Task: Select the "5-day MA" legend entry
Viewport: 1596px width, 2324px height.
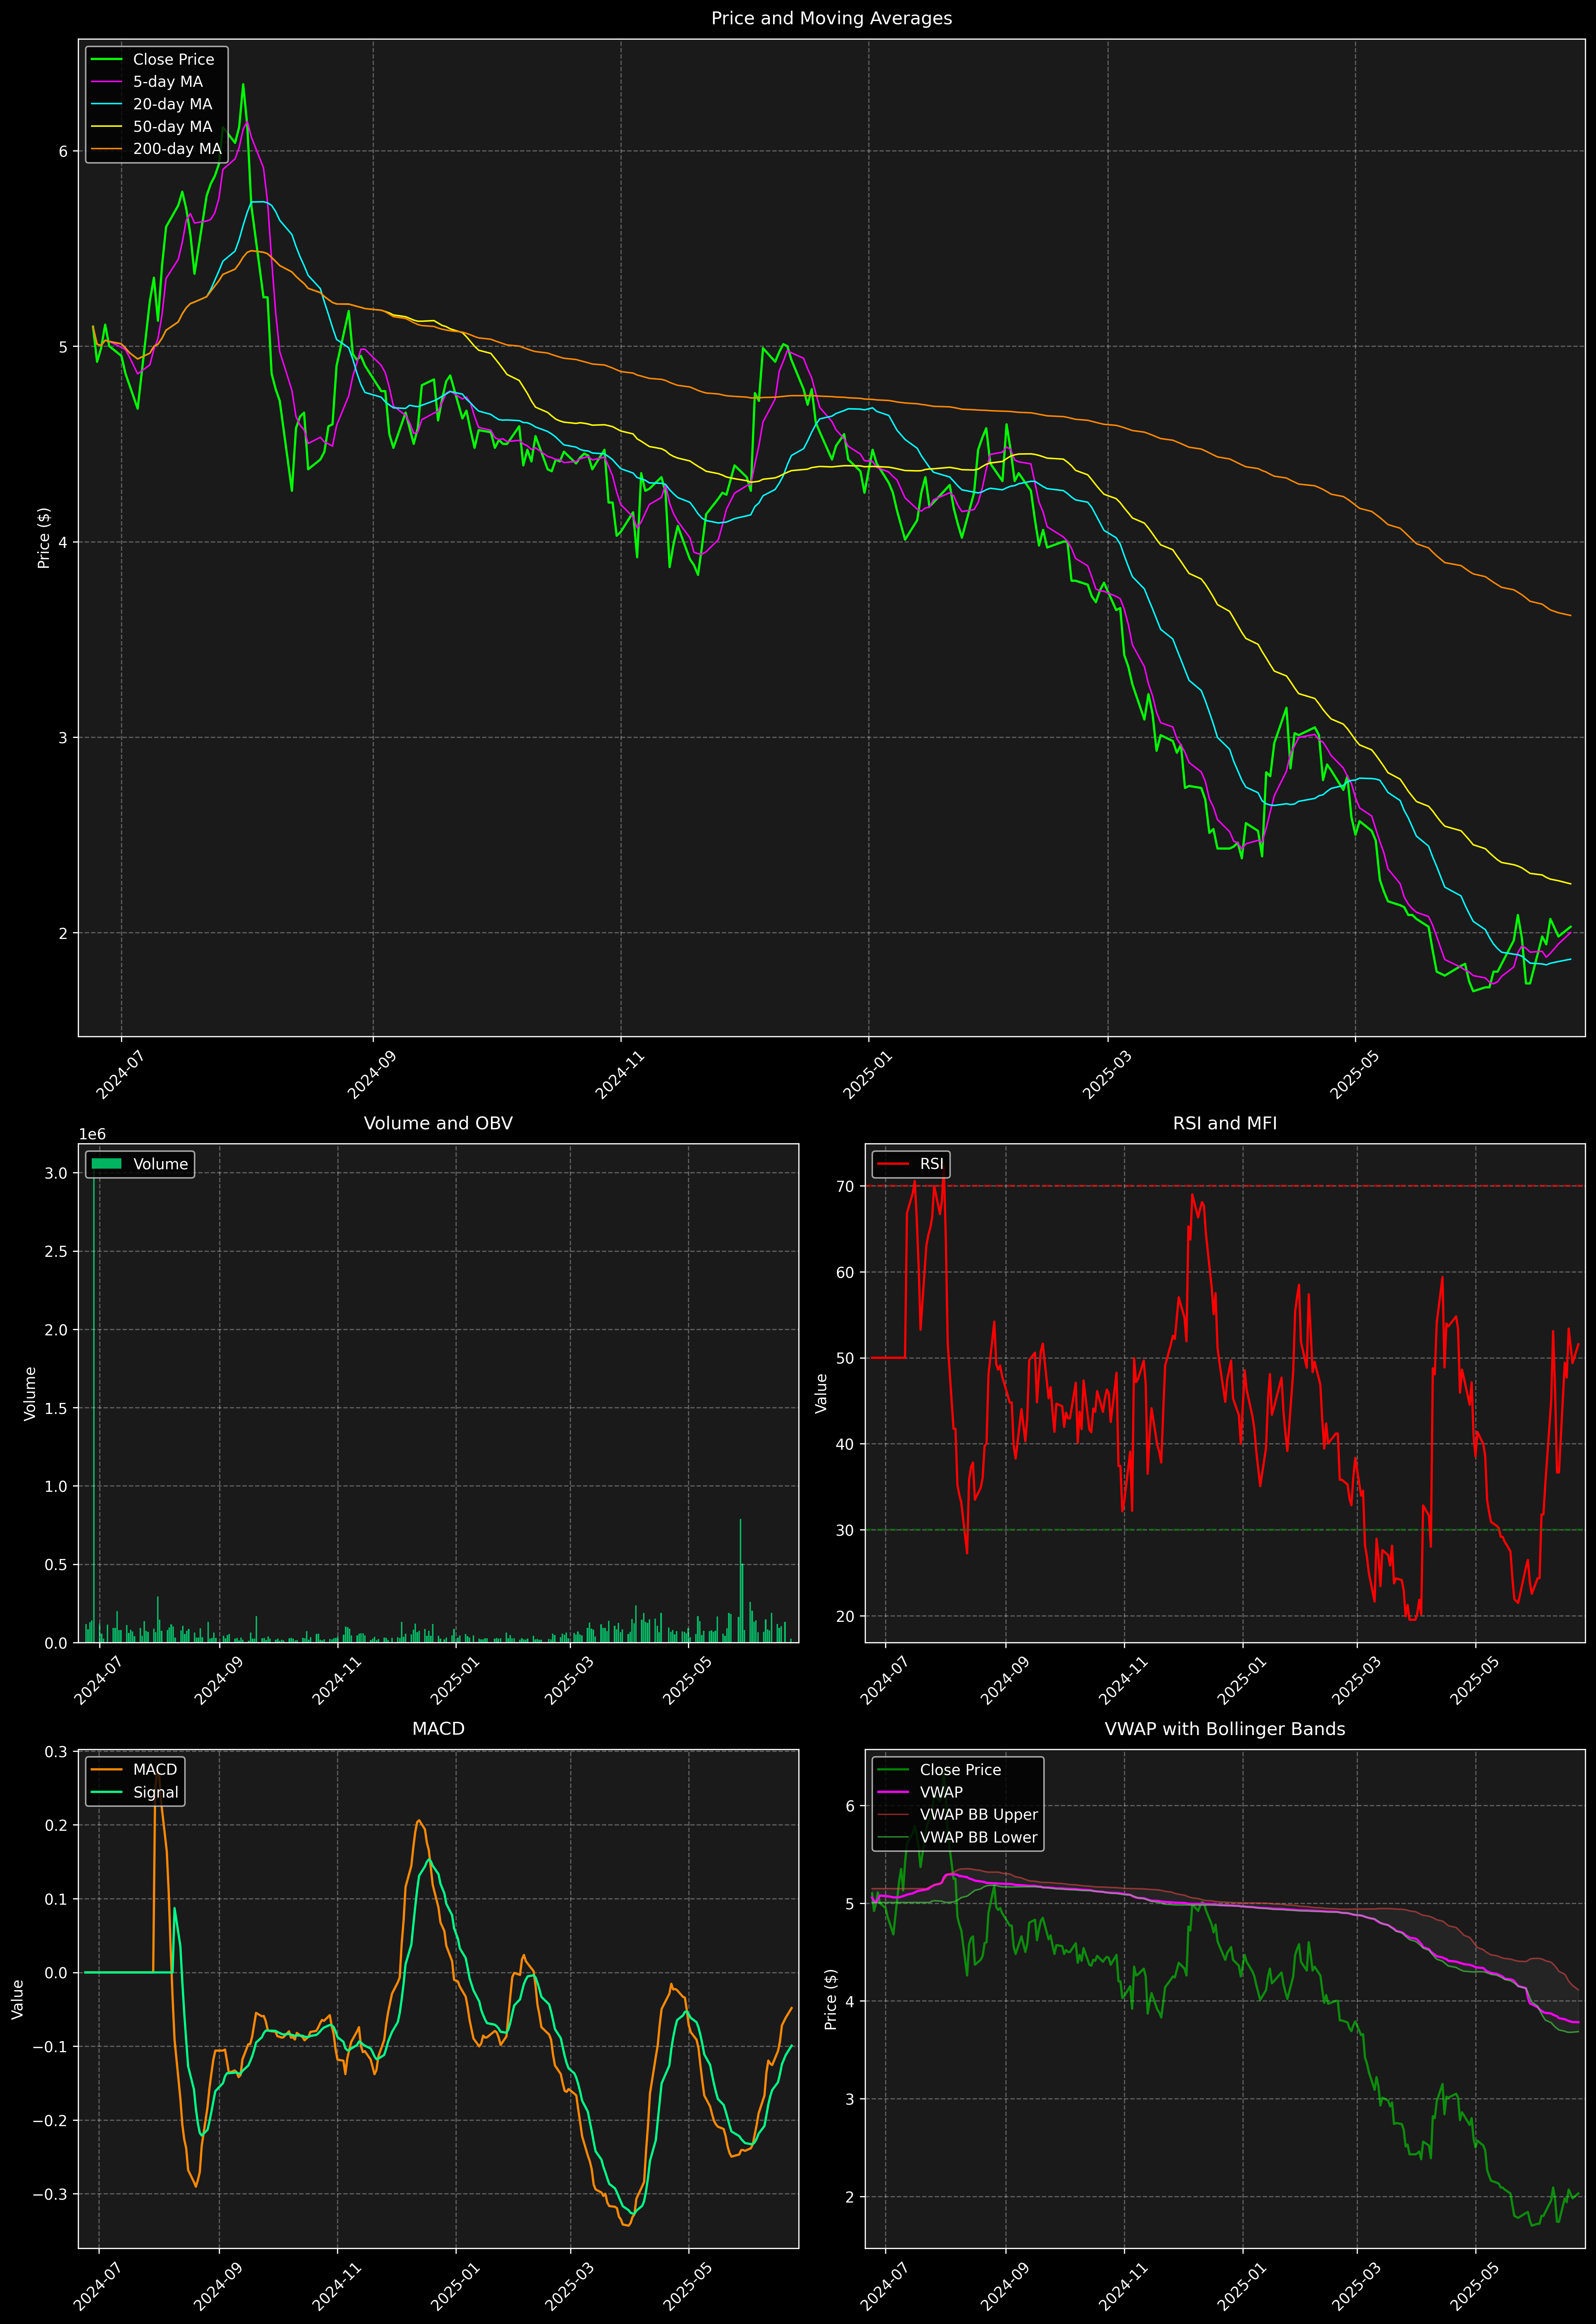Action: (x=168, y=82)
